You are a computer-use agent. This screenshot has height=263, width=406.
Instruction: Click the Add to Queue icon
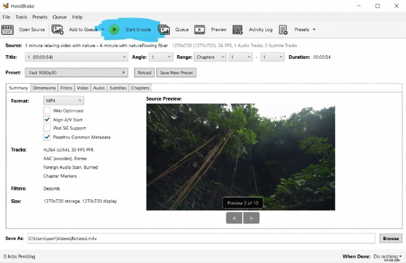point(57,29)
